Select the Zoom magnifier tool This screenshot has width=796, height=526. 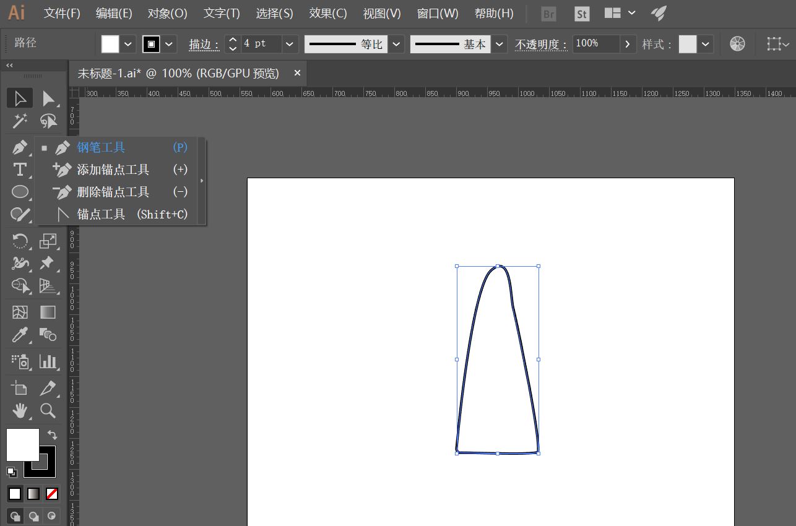(x=48, y=410)
